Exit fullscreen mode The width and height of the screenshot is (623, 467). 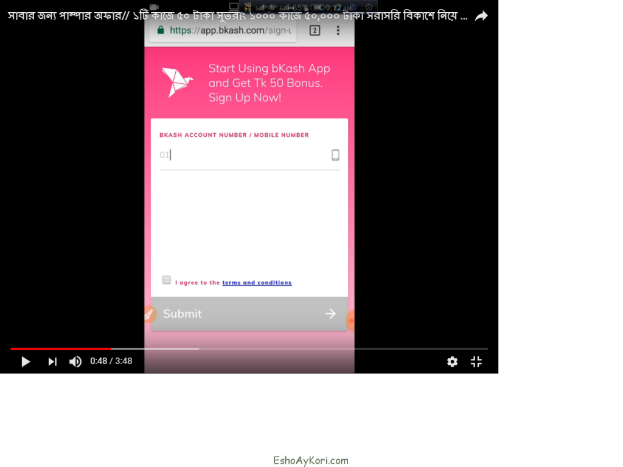476,362
